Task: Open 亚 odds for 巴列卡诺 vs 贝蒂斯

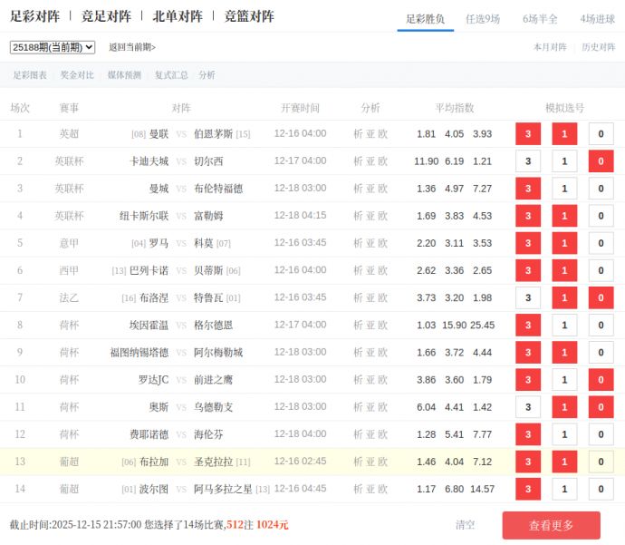Action: 370,270
